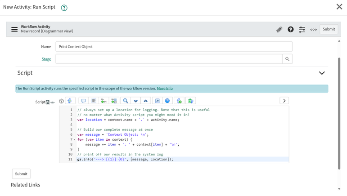Screen dimensions: 347x196
Task: Click the Replace toolbar icon
Action: coord(104,101)
